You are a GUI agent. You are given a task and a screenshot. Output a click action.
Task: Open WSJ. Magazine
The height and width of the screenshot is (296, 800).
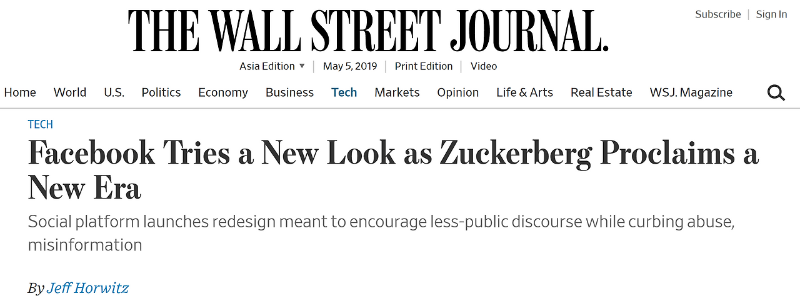point(691,92)
